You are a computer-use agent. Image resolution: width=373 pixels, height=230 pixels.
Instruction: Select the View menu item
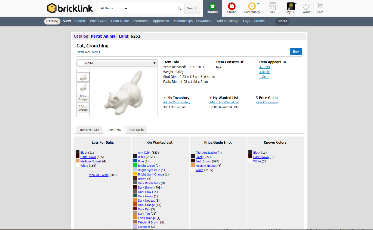pos(67,21)
